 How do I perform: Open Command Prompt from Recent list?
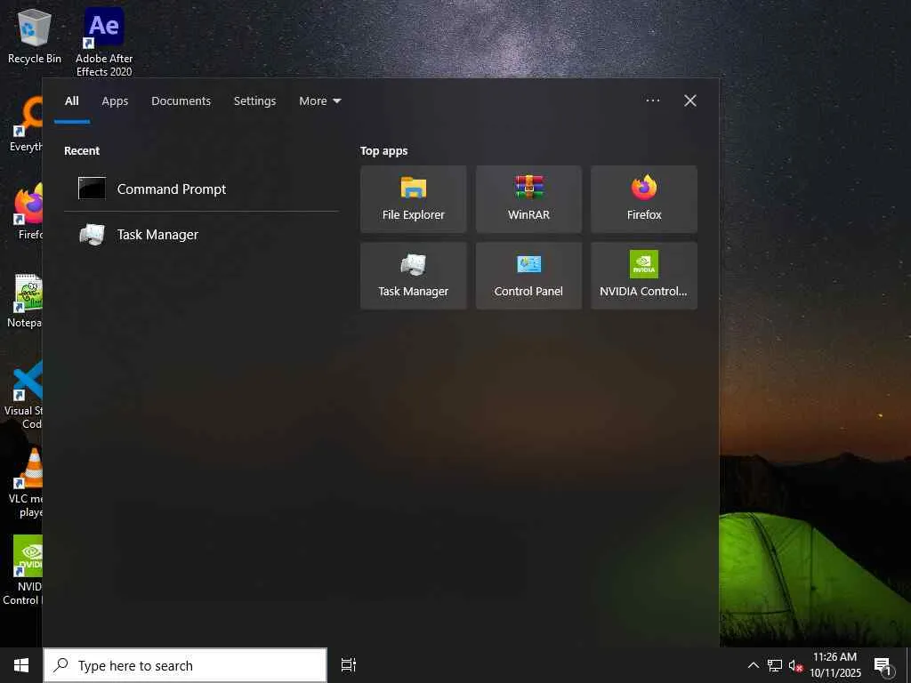(x=201, y=189)
